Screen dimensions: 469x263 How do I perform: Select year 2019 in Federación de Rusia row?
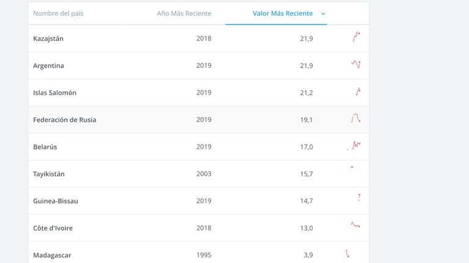point(204,120)
